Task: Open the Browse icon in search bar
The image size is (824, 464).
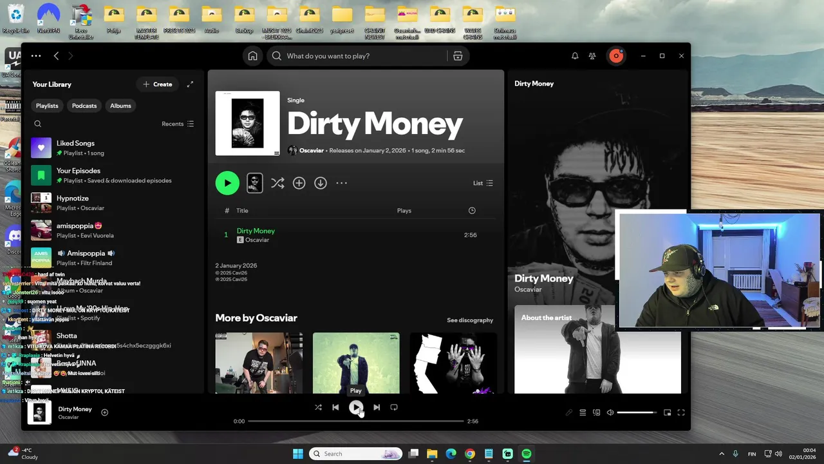Action: pyautogui.click(x=458, y=56)
